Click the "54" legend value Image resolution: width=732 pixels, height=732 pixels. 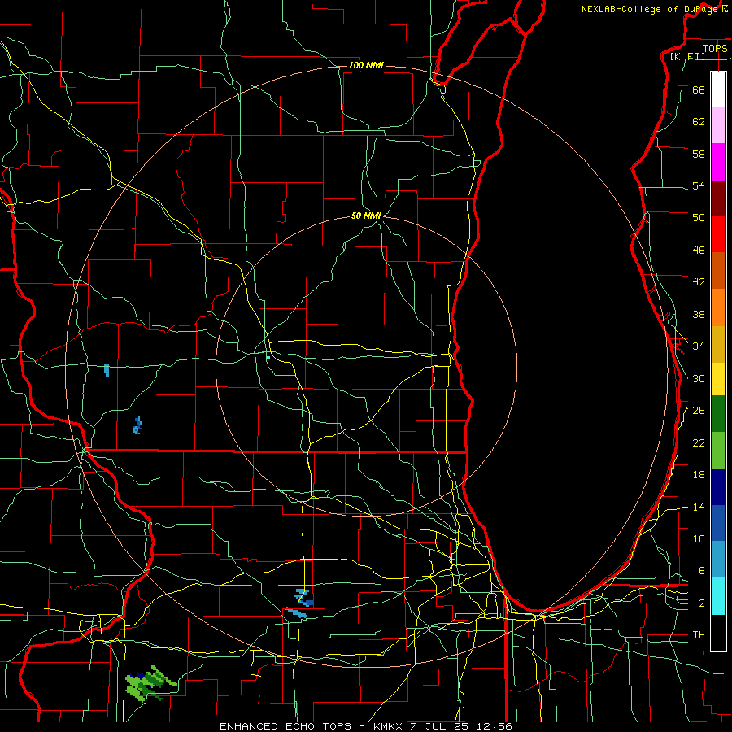(x=699, y=185)
